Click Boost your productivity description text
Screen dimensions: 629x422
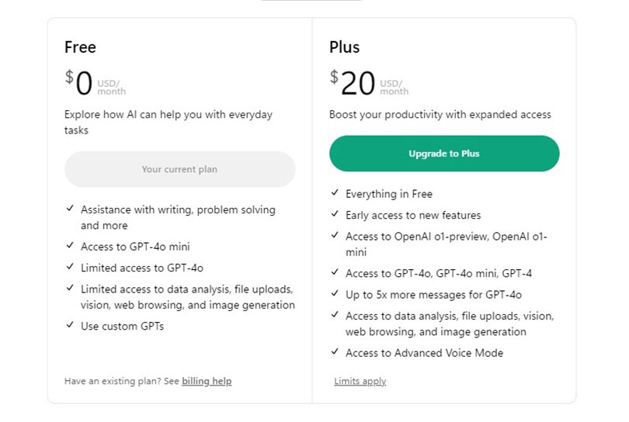click(440, 115)
